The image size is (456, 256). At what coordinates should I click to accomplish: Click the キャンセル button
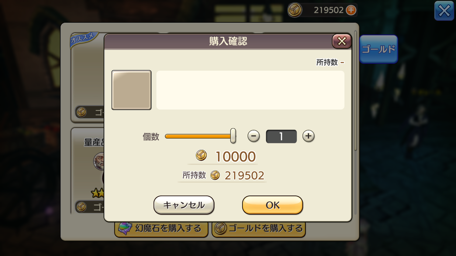coord(184,205)
